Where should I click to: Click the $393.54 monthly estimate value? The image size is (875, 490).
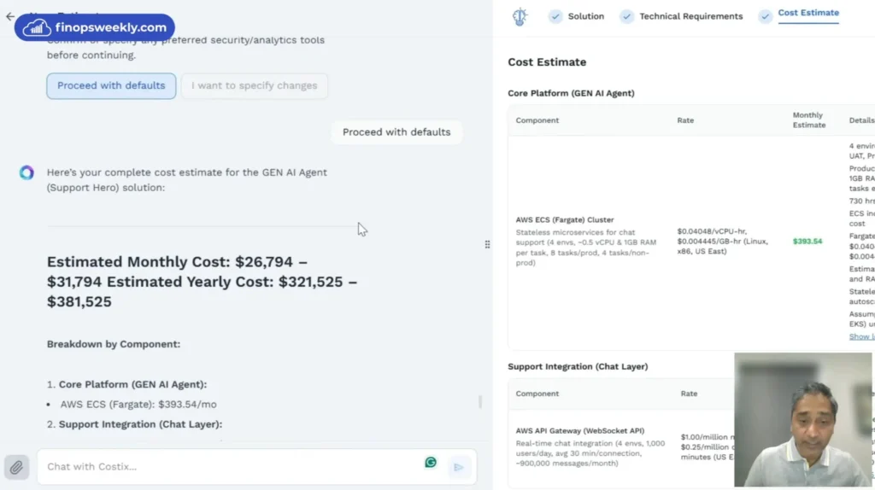(x=807, y=242)
